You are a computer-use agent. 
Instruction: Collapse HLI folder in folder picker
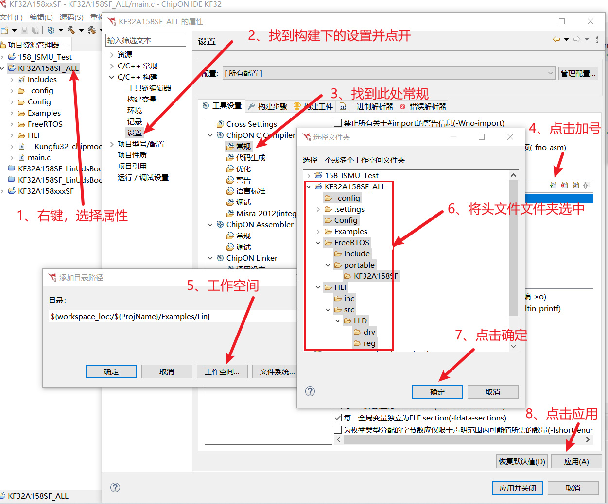click(x=318, y=287)
